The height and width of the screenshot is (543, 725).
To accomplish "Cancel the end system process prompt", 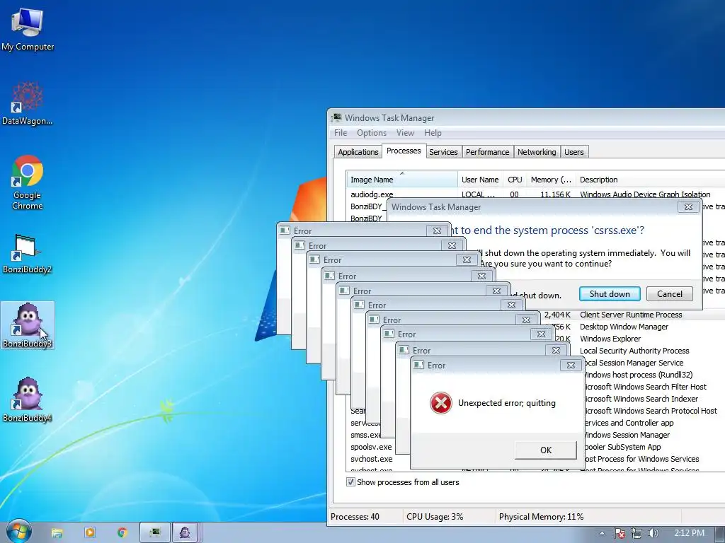I will point(670,294).
